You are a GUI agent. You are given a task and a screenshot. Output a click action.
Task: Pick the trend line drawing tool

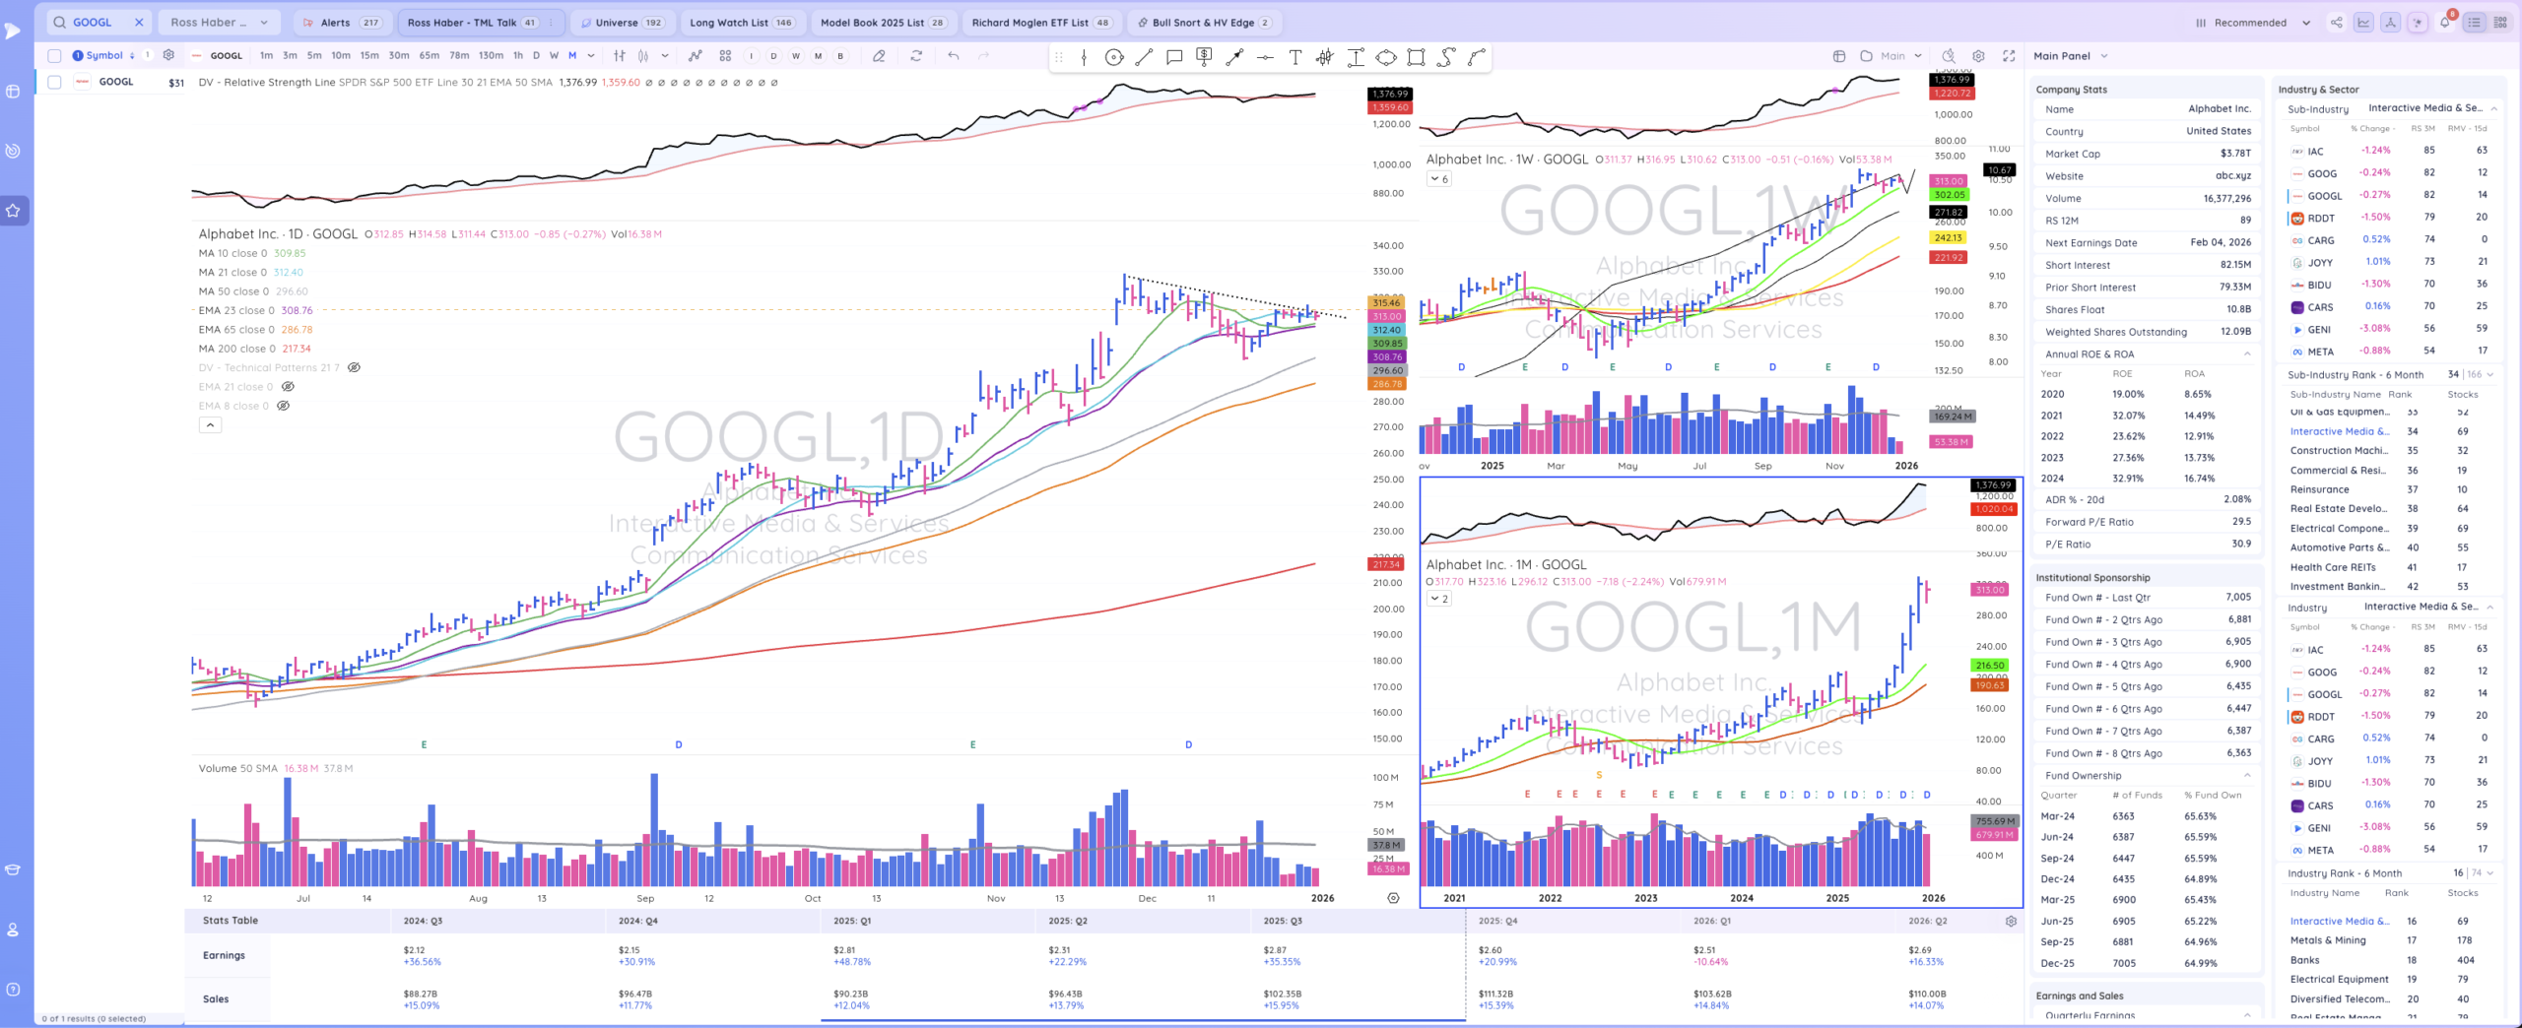coord(1144,57)
